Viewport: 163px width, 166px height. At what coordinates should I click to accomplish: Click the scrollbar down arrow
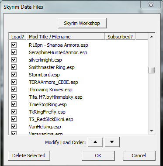(x=152, y=131)
